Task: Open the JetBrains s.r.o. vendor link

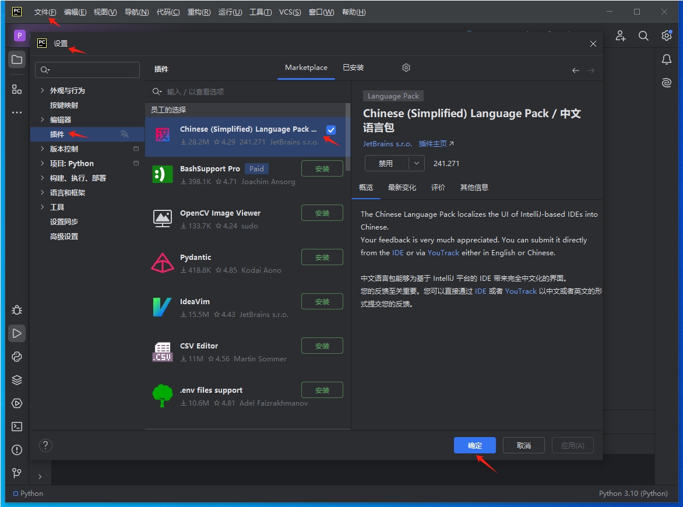Action: pos(387,144)
